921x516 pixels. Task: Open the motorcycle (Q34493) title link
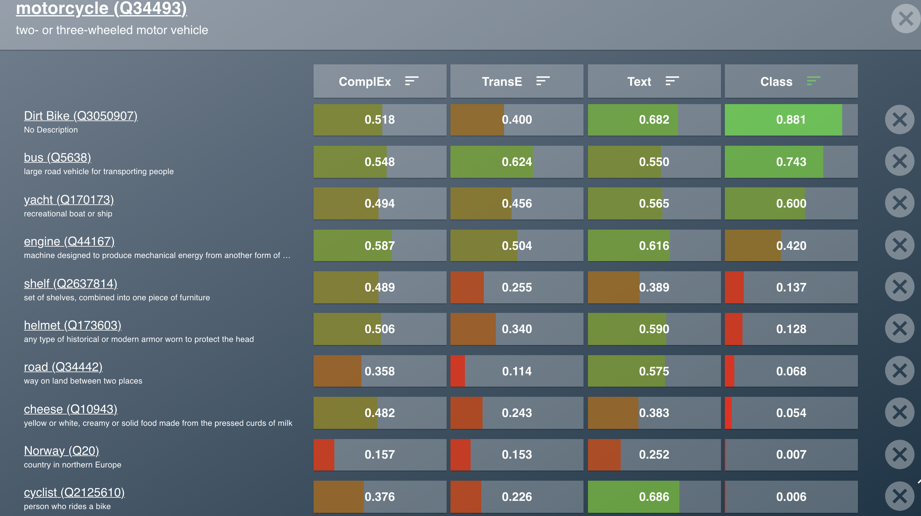101,9
